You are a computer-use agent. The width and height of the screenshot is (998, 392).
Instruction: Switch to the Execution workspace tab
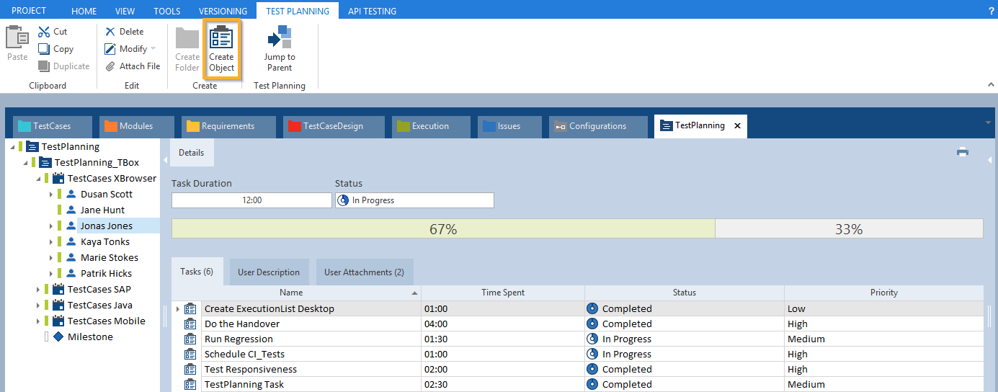pos(430,126)
